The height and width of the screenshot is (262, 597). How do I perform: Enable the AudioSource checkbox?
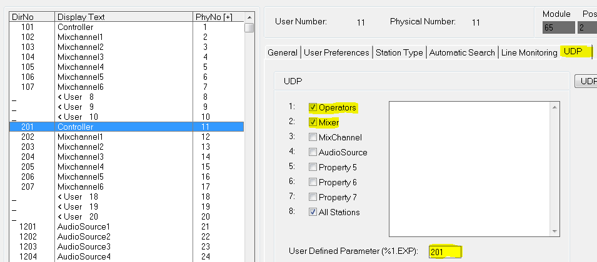tap(313, 152)
